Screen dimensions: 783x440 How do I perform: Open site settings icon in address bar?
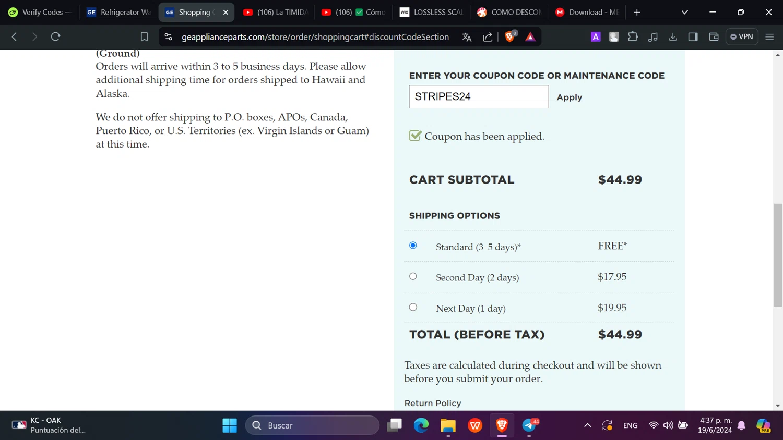pyautogui.click(x=168, y=36)
